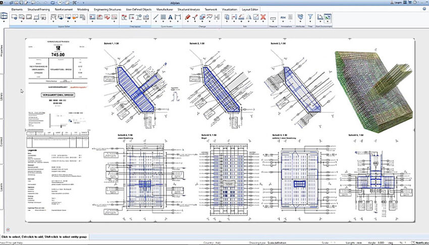Toggle the model mode in Work Environment
The width and height of the screenshot is (429, 245).
coord(320,17)
